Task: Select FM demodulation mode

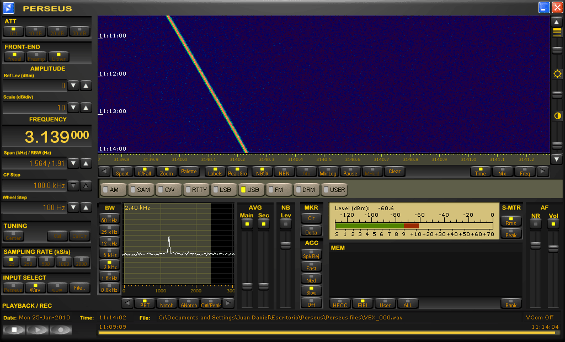Action: [278, 190]
